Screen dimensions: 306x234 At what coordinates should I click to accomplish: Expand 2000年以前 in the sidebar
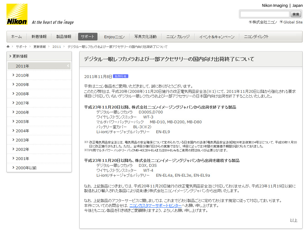pyautogui.click(x=39, y=168)
